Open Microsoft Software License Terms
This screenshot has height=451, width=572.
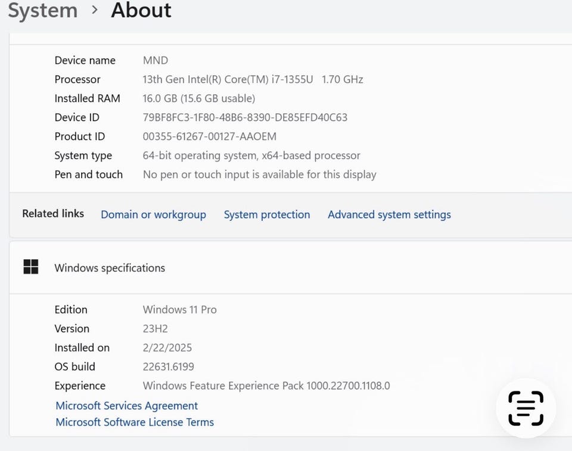click(135, 422)
